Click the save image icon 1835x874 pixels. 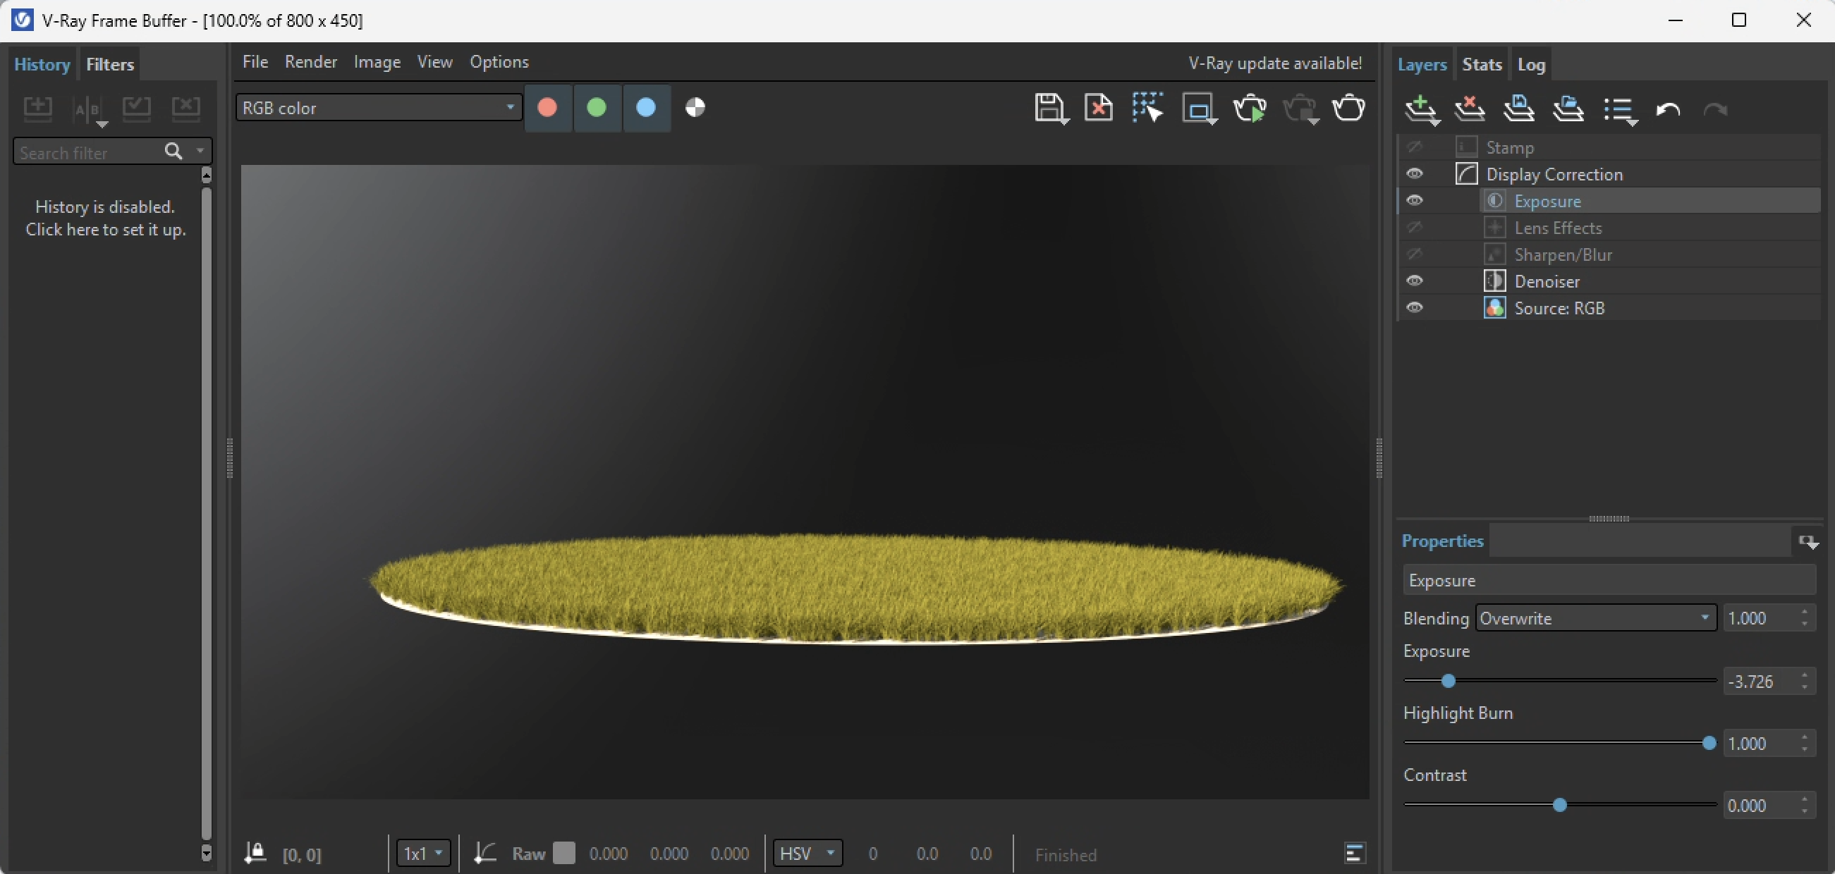1049,108
